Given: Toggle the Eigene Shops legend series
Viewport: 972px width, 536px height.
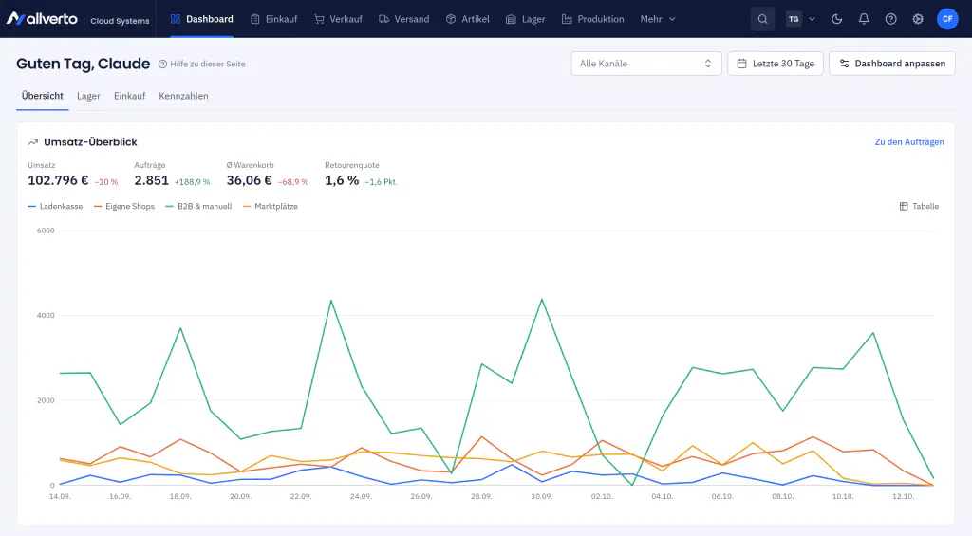Looking at the screenshot, I should (x=124, y=207).
